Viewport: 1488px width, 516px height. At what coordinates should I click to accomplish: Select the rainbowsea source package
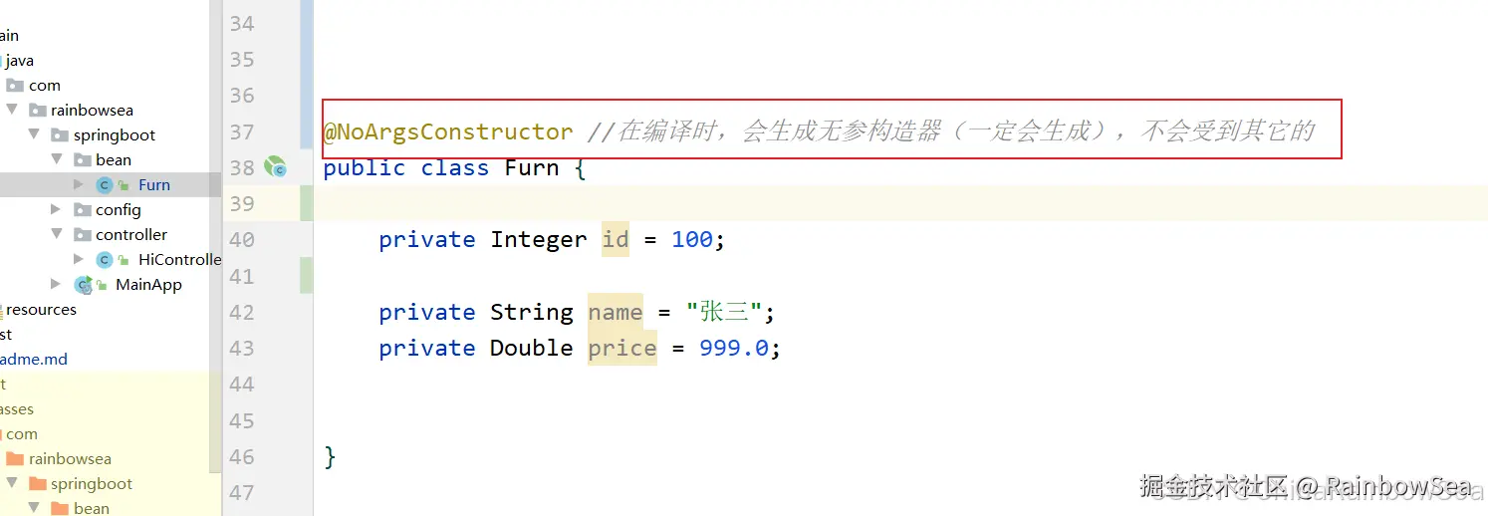click(91, 110)
